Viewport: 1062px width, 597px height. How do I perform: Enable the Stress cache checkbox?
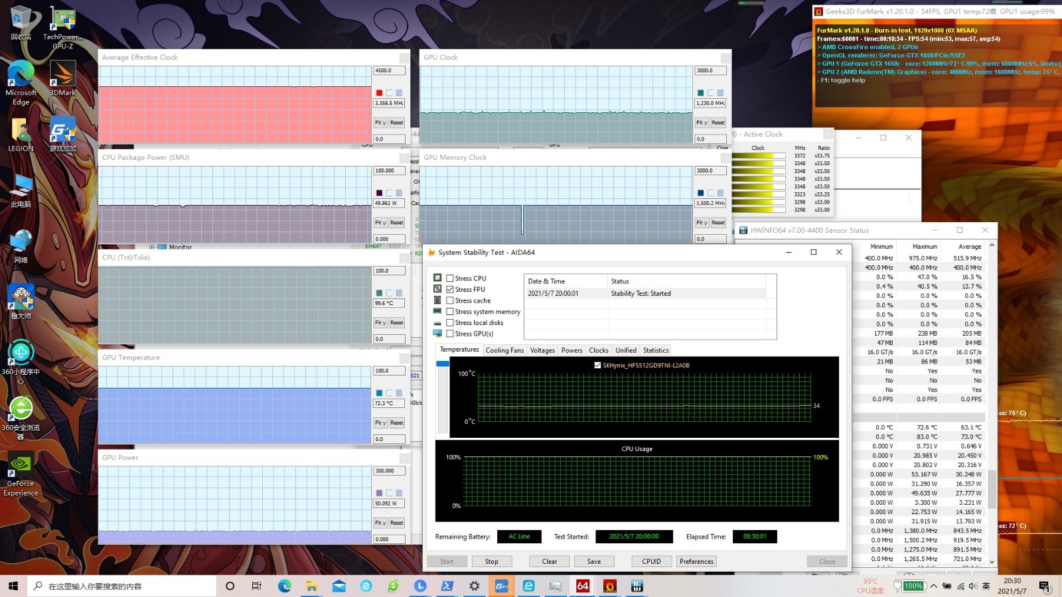pos(450,300)
